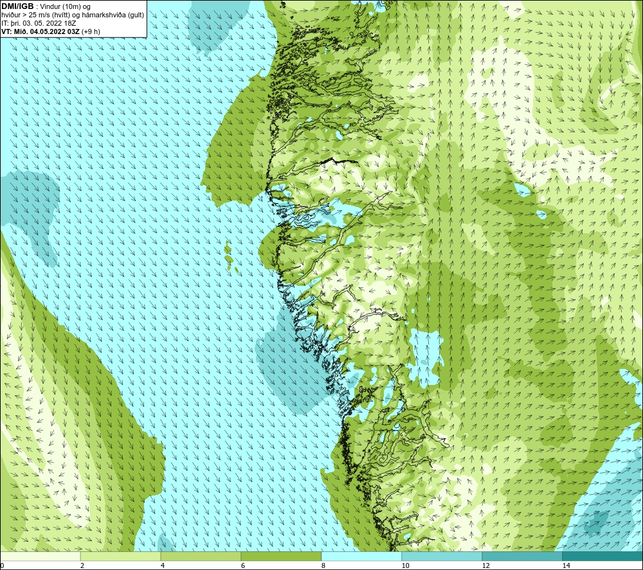Click the scale label "4"

(163, 566)
